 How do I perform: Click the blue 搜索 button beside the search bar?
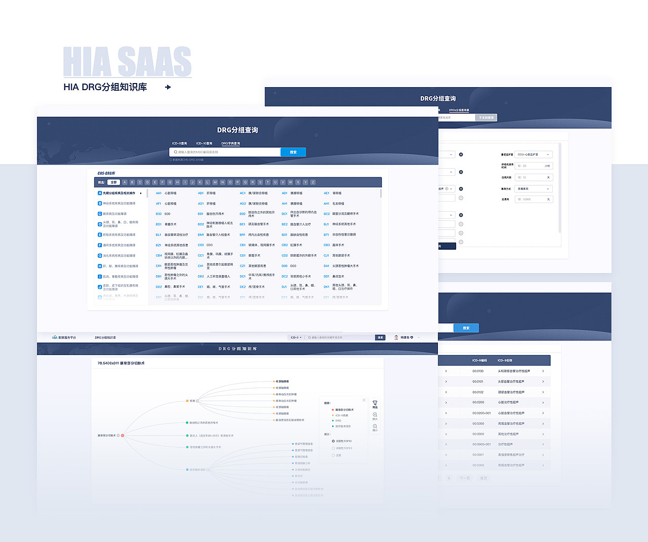pos(293,152)
